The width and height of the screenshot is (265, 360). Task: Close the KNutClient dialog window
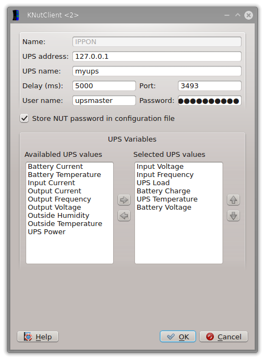(x=249, y=15)
